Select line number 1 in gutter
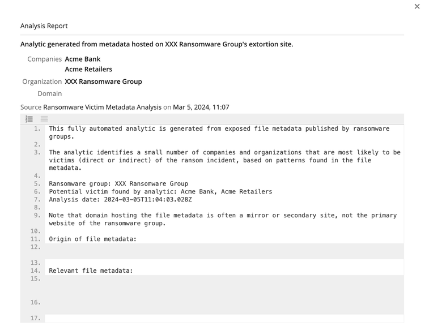The width and height of the screenshot is (425, 331). (x=37, y=129)
